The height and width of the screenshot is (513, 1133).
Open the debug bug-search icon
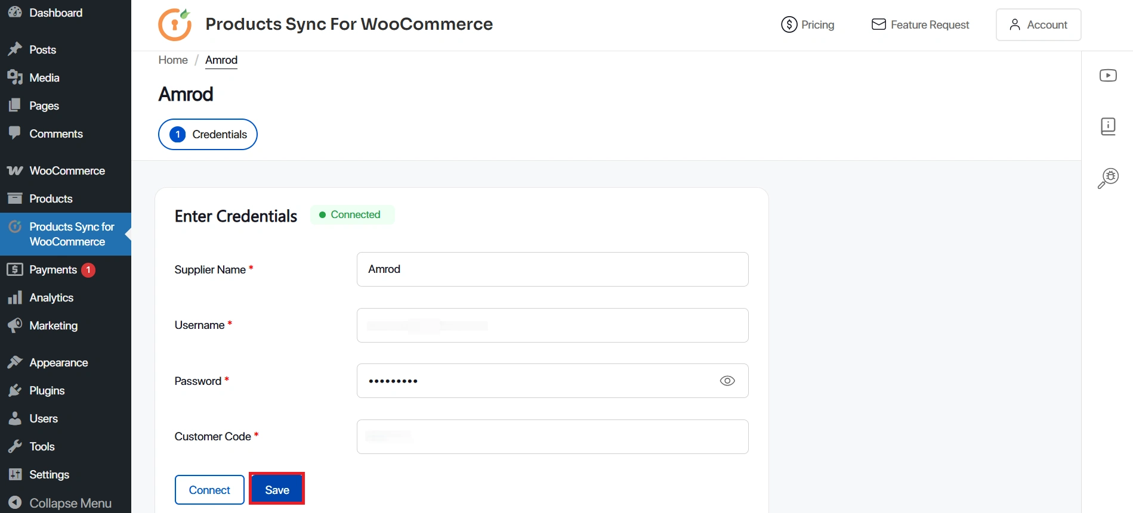1108,178
